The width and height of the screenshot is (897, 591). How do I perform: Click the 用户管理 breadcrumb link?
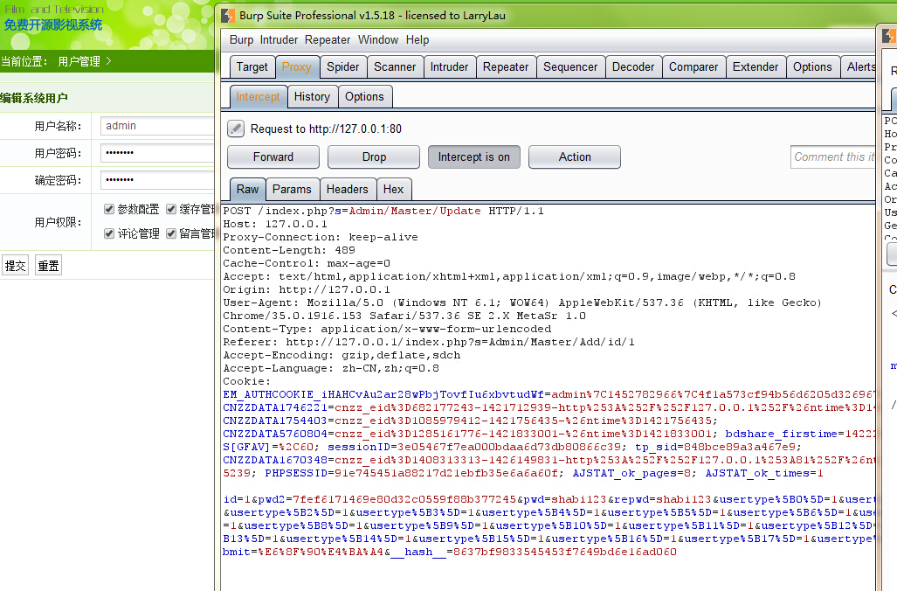79,61
